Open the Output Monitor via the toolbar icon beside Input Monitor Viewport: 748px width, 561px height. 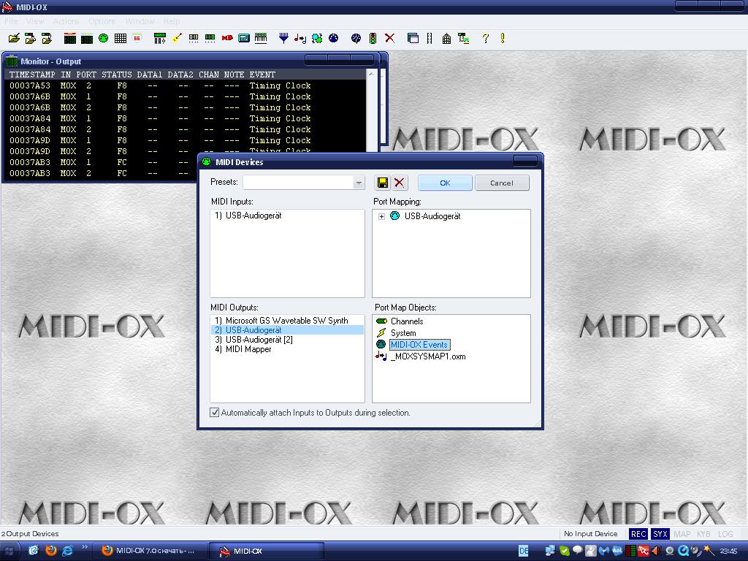[x=87, y=39]
